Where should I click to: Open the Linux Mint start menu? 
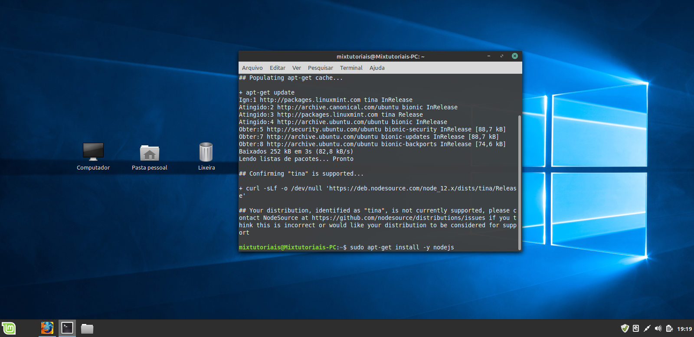click(x=9, y=328)
